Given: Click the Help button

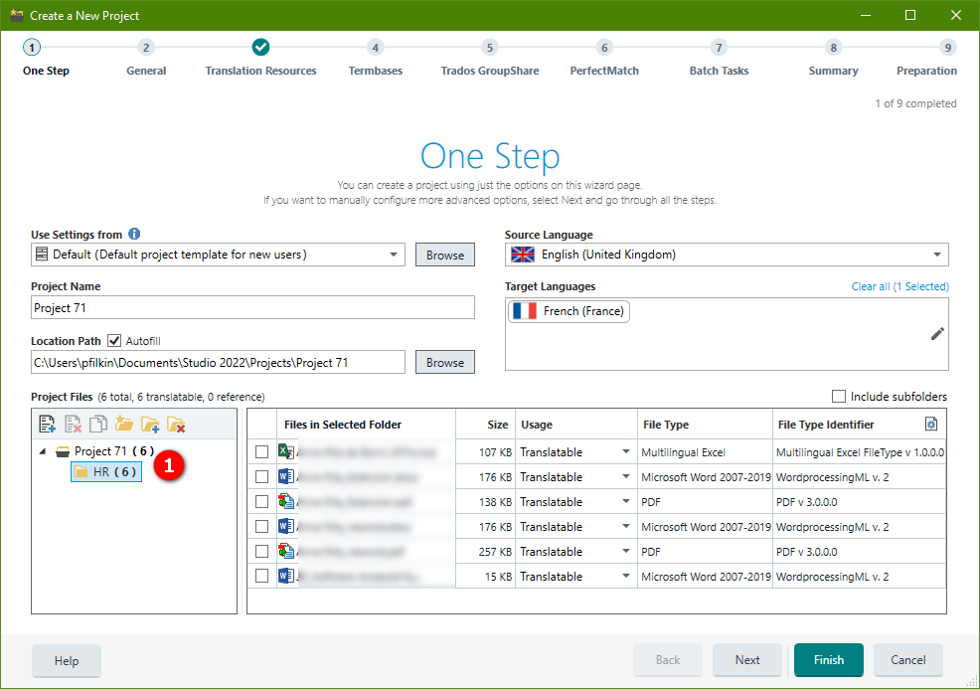Looking at the screenshot, I should click(67, 661).
